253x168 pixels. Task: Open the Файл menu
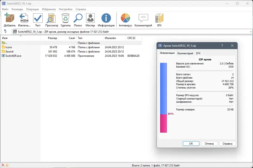click(5, 9)
